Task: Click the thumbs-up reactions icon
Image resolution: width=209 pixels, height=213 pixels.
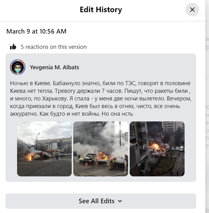Action: pyautogui.click(x=13, y=47)
